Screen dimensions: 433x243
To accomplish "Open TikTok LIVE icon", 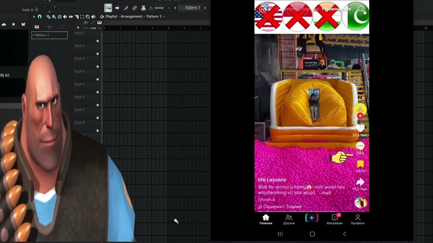I will 263,9.
